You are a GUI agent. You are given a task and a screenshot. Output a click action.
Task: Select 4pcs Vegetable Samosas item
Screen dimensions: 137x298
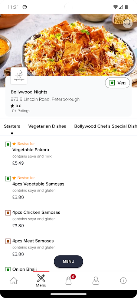pos(68,188)
